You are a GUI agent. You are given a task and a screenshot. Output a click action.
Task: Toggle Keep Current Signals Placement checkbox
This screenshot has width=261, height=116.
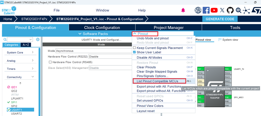(134, 48)
